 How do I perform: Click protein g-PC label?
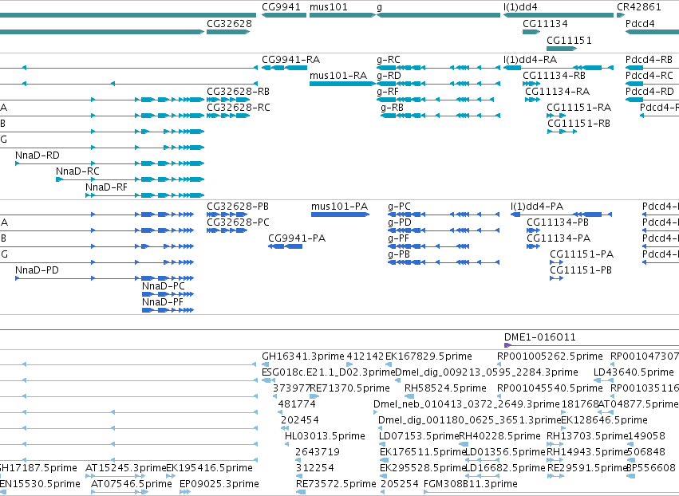click(399, 207)
